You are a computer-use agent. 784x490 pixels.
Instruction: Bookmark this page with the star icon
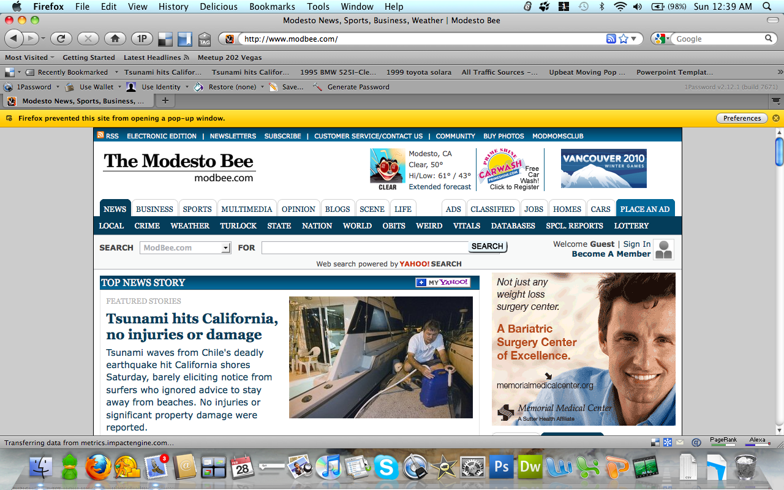(624, 39)
